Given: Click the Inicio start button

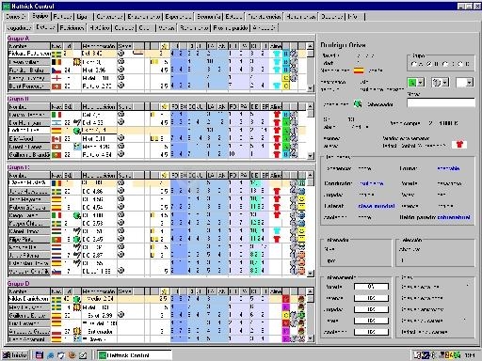Looking at the screenshot, I should (x=16, y=355).
